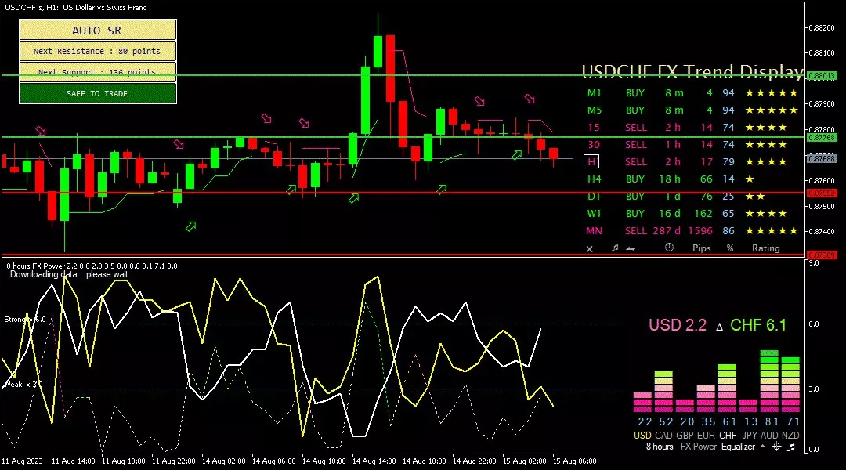
Task: Click the NZD equalizer strength bar
Action: (790, 385)
